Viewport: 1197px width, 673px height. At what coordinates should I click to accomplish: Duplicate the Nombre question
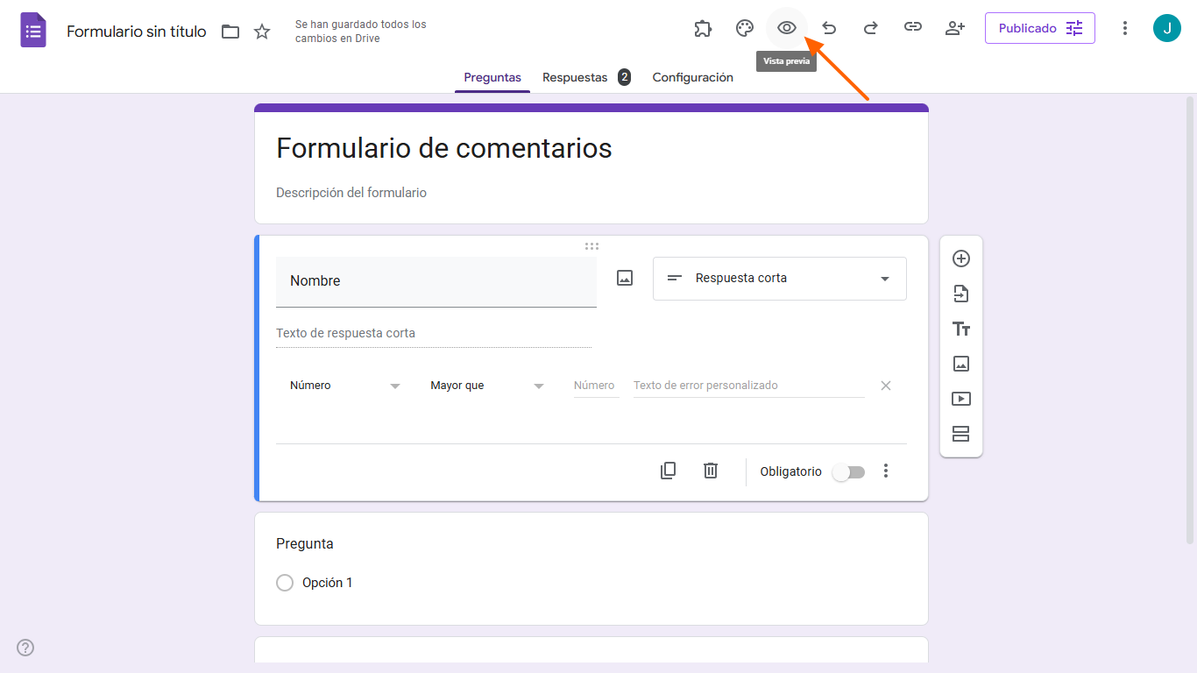click(x=668, y=471)
